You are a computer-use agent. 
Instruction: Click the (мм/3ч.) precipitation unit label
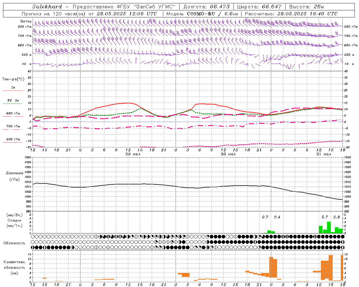point(15,215)
